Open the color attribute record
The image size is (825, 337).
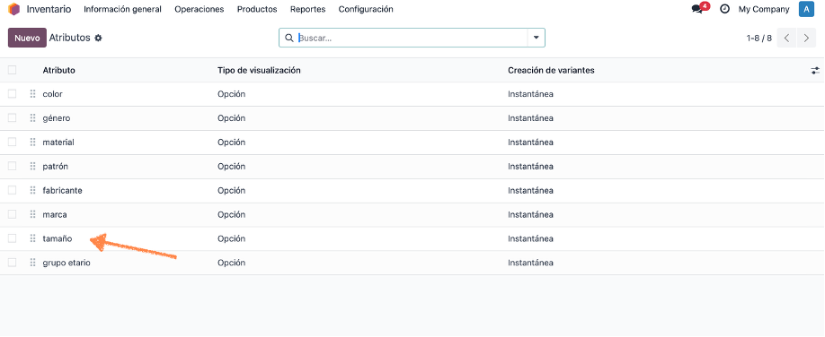pos(53,94)
